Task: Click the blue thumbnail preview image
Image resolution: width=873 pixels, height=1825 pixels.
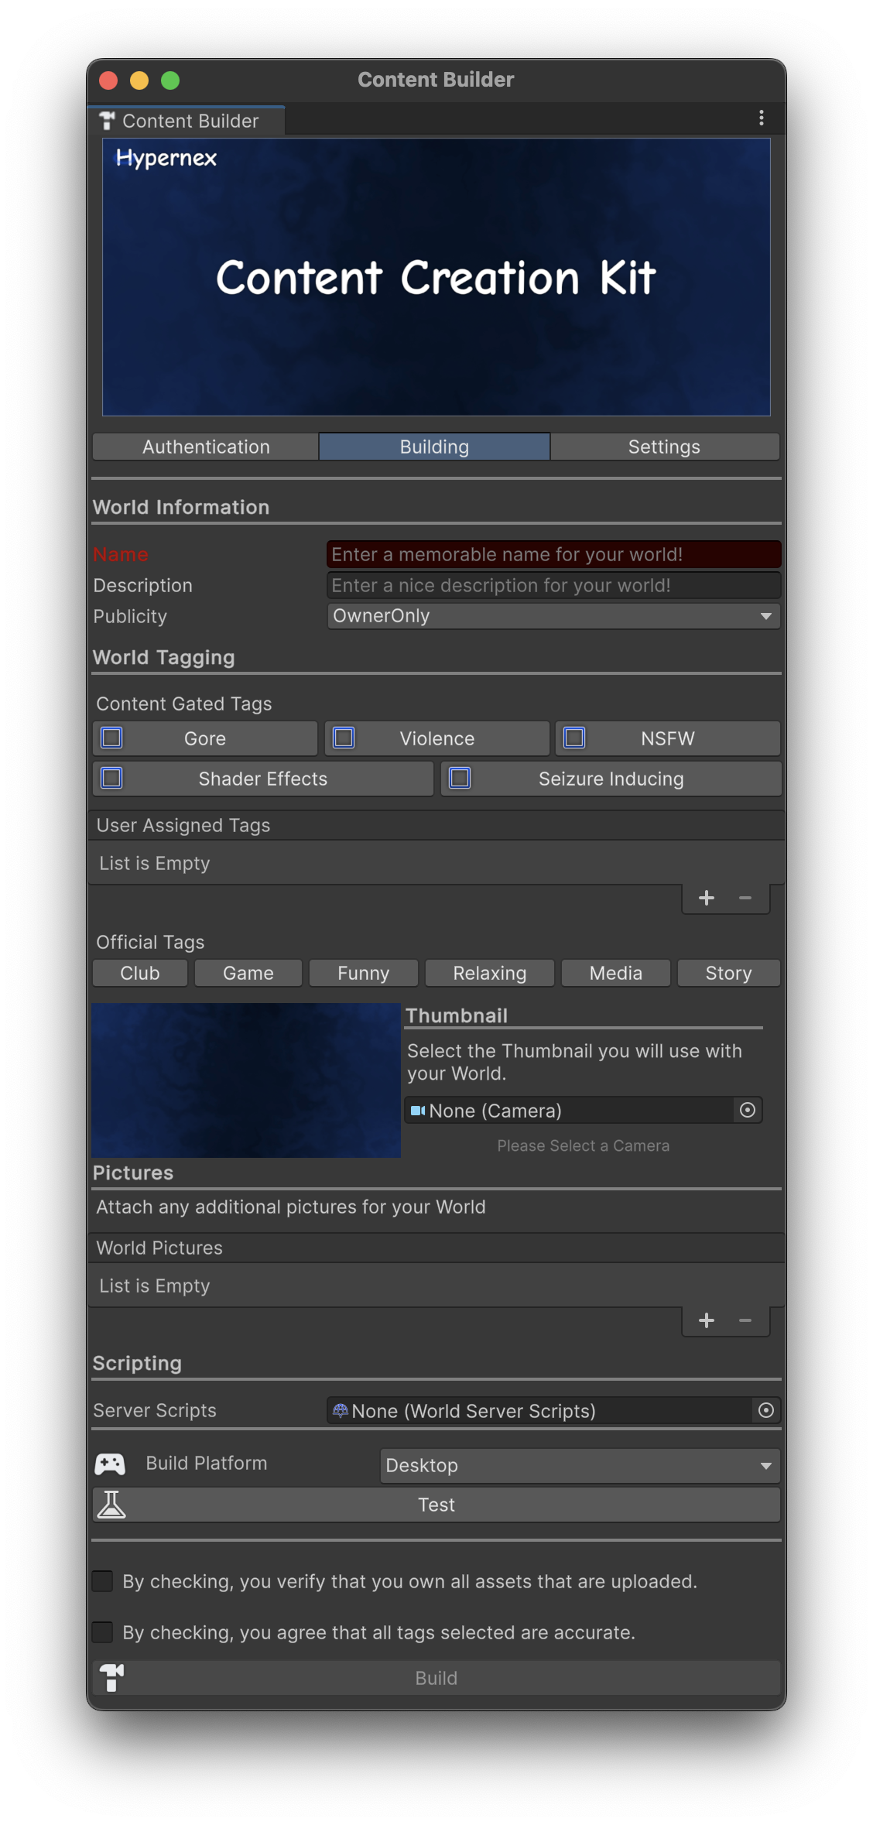Action: coord(246,1080)
